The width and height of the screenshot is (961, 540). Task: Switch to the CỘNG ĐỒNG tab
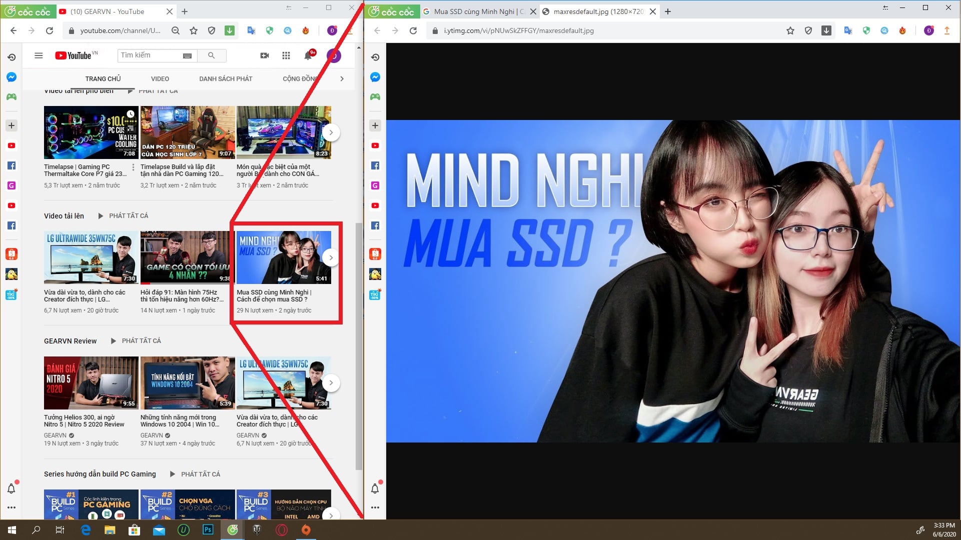tap(300, 78)
